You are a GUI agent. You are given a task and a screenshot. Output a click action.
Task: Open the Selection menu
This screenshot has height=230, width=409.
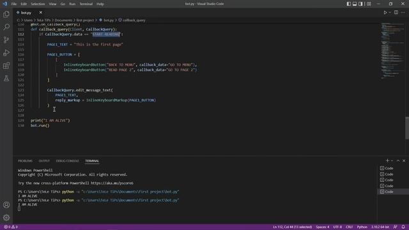[38, 4]
